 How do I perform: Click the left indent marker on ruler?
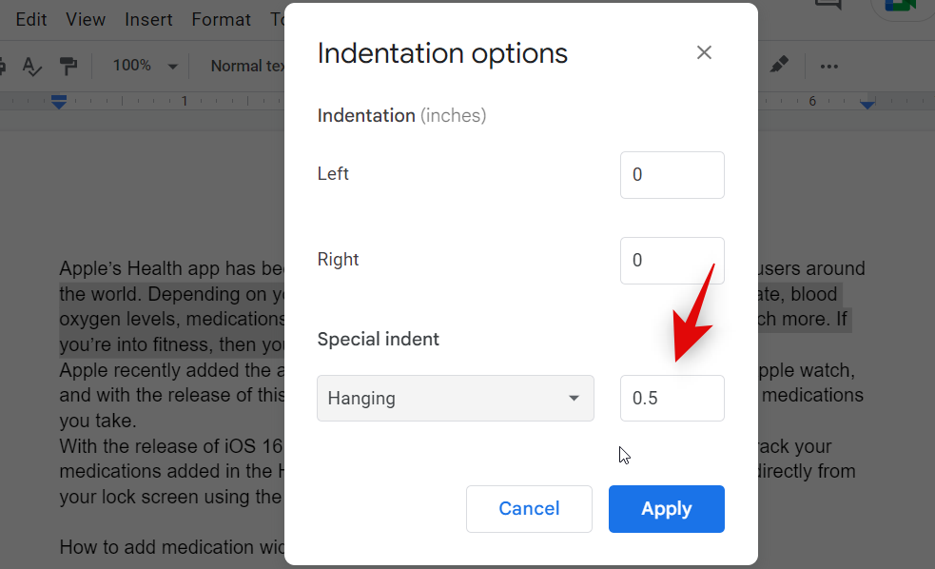pos(59,102)
